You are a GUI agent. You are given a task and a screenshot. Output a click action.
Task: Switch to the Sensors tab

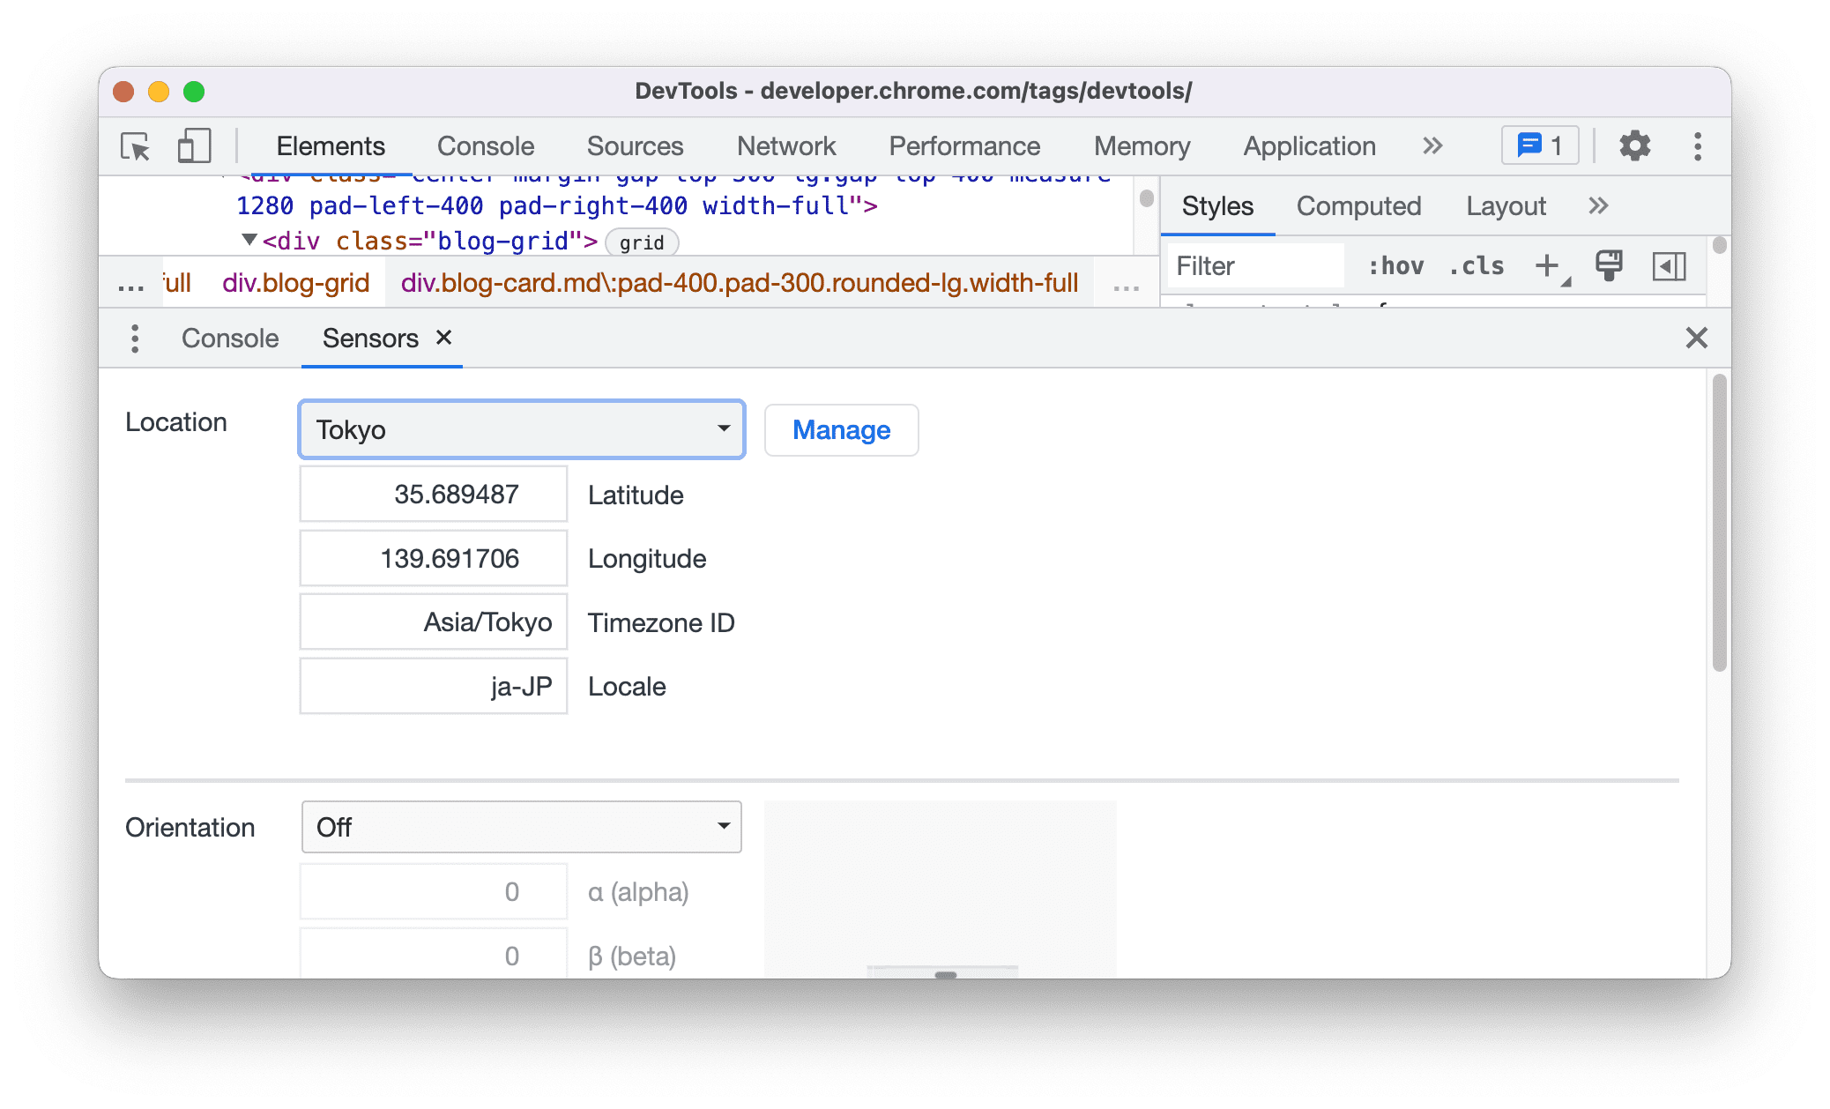tap(370, 338)
